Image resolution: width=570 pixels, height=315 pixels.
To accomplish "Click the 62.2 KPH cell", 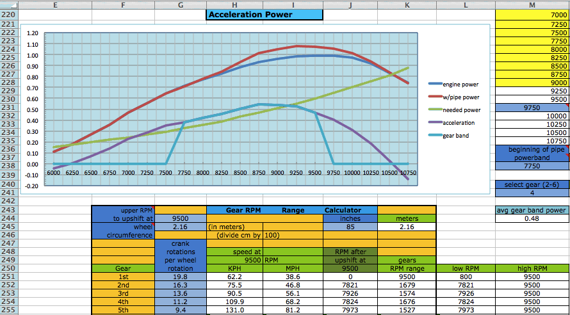I will [234, 277].
